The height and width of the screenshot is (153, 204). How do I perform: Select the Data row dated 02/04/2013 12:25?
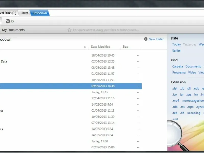pyautogui.click(x=71, y=61)
